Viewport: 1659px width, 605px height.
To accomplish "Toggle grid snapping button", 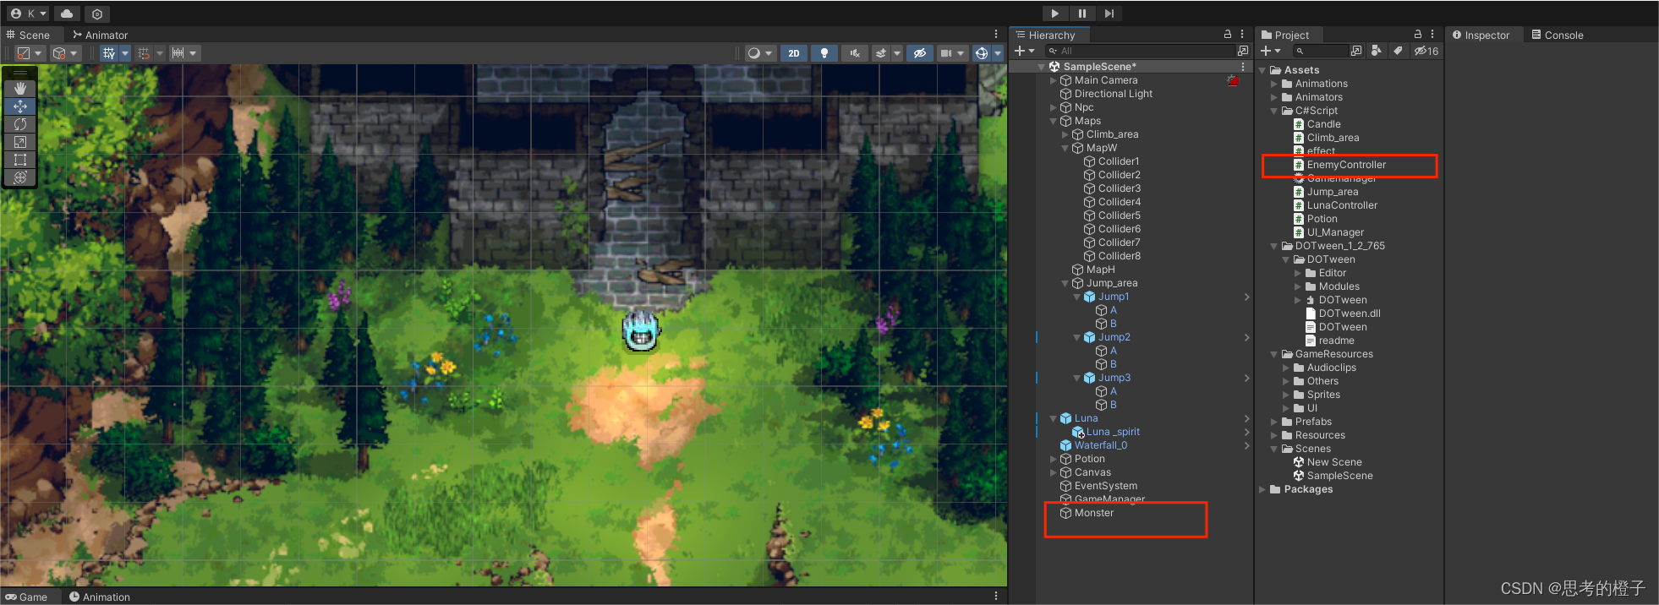I will 144,53.
